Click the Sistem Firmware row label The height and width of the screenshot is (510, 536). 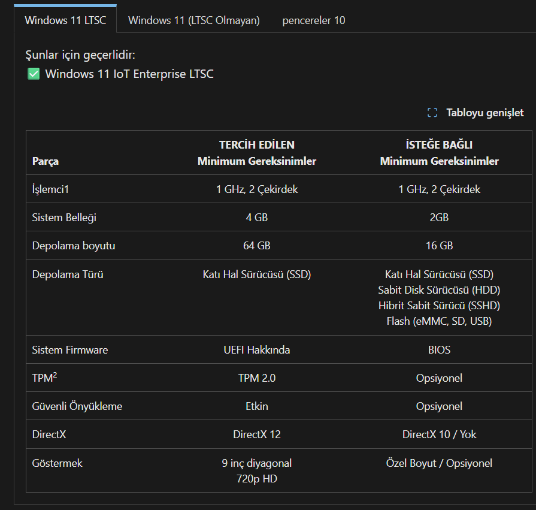pos(70,350)
